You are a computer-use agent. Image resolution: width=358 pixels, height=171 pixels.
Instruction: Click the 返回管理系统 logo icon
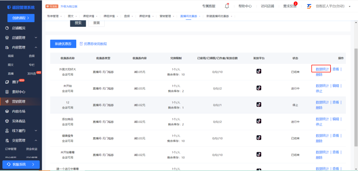9,7
